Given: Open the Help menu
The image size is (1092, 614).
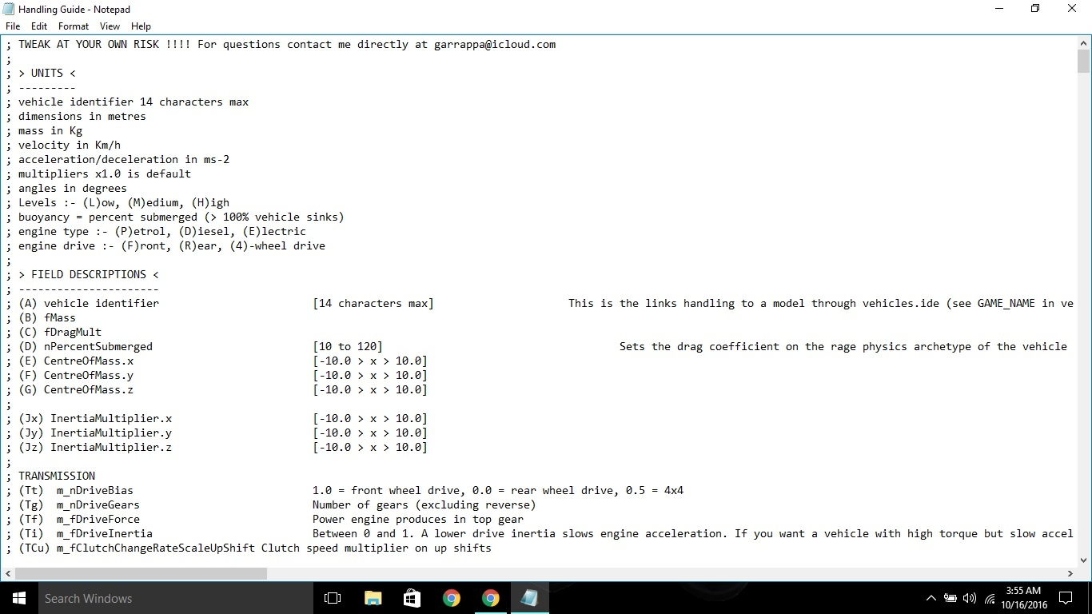Looking at the screenshot, I should 141,26.
